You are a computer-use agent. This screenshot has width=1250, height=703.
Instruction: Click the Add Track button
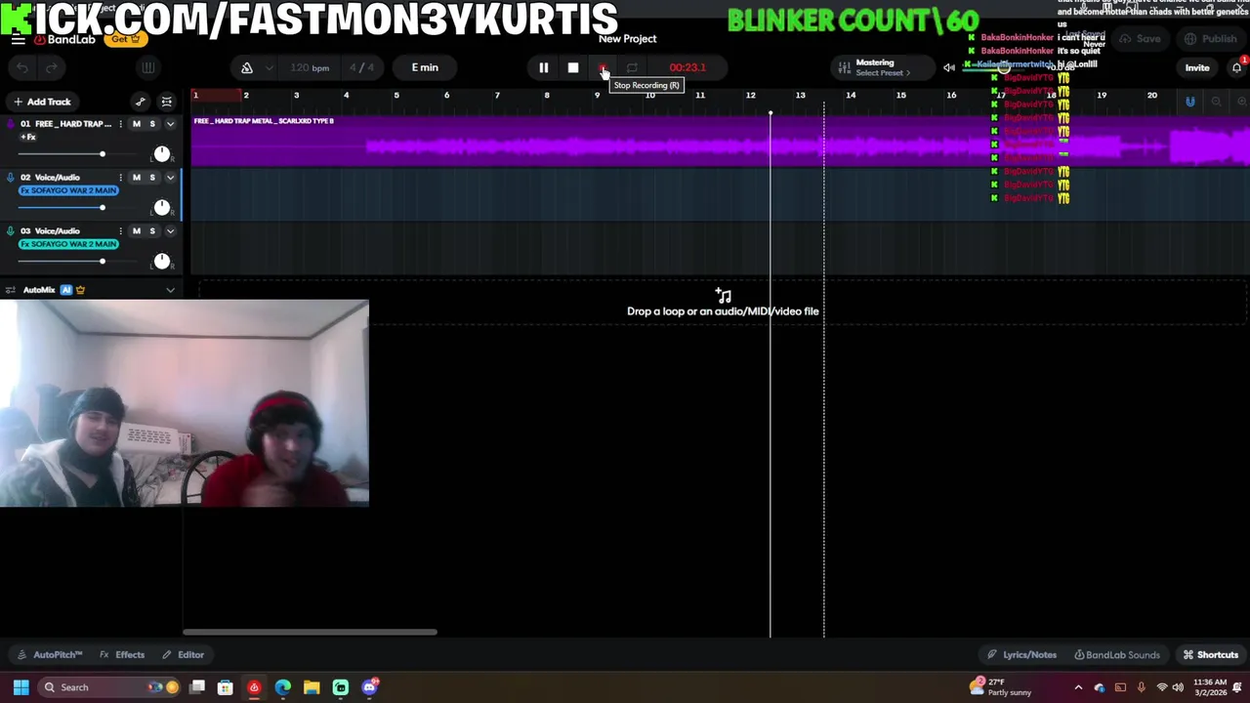point(42,102)
